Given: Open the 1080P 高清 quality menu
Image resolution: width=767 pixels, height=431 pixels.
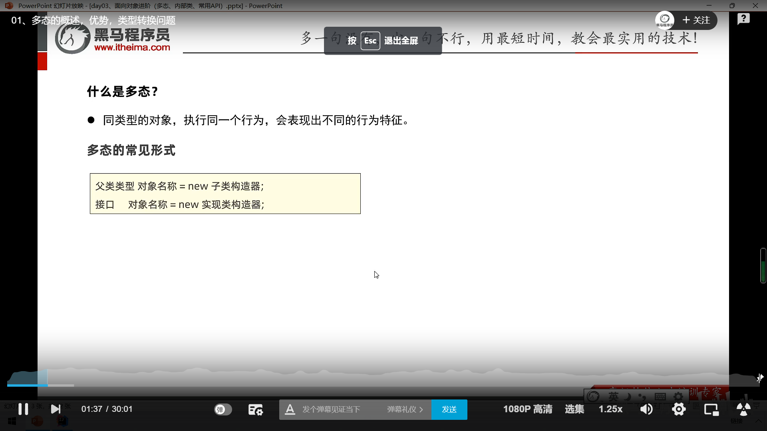Looking at the screenshot, I should coord(527,409).
